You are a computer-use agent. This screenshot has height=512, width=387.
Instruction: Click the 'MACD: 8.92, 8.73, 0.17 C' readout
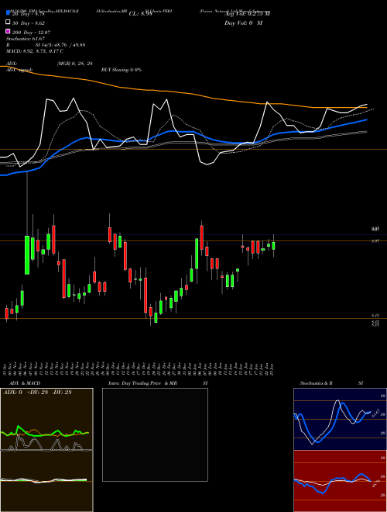[35, 51]
